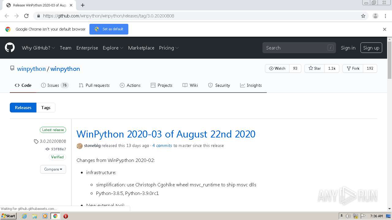Open the Projects tab
Image resolution: width=392 pixels, height=220 pixels.
(161, 85)
